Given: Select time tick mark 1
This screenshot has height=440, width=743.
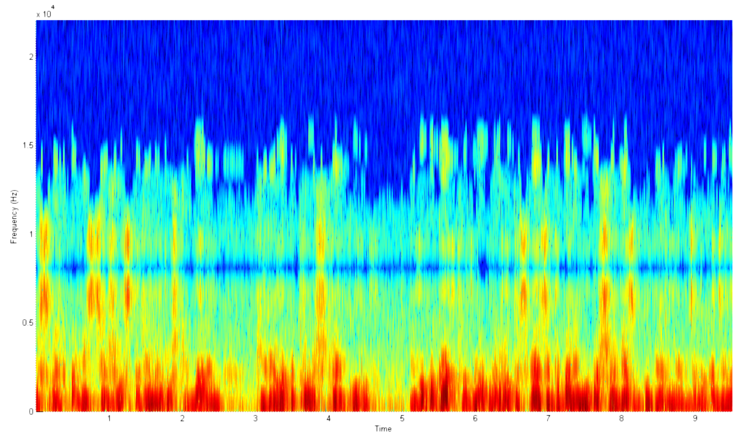Looking at the screenshot, I should click(109, 419).
